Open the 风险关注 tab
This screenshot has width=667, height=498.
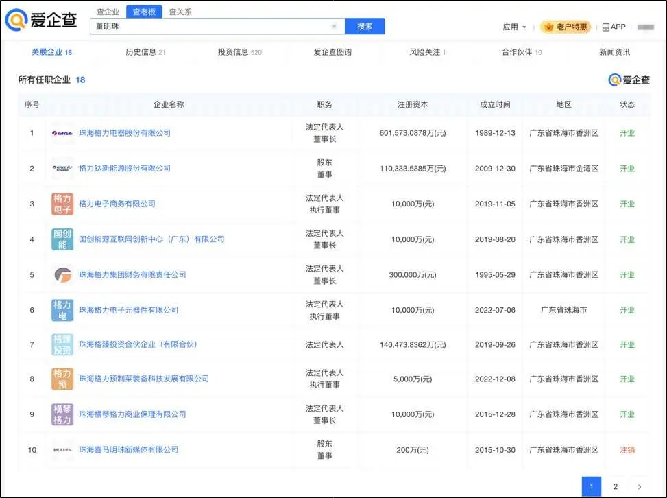428,52
